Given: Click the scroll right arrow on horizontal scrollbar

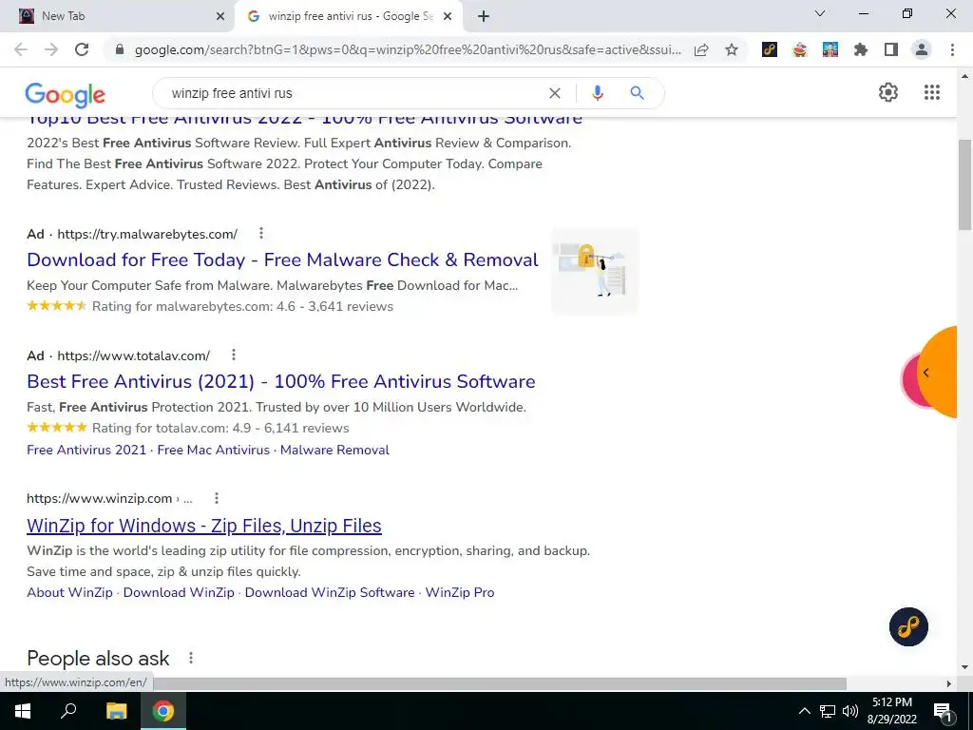Looking at the screenshot, I should tap(949, 683).
